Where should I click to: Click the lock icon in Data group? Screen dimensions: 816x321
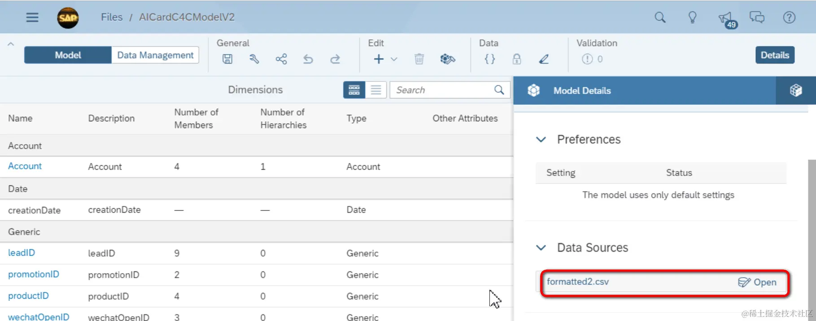517,59
